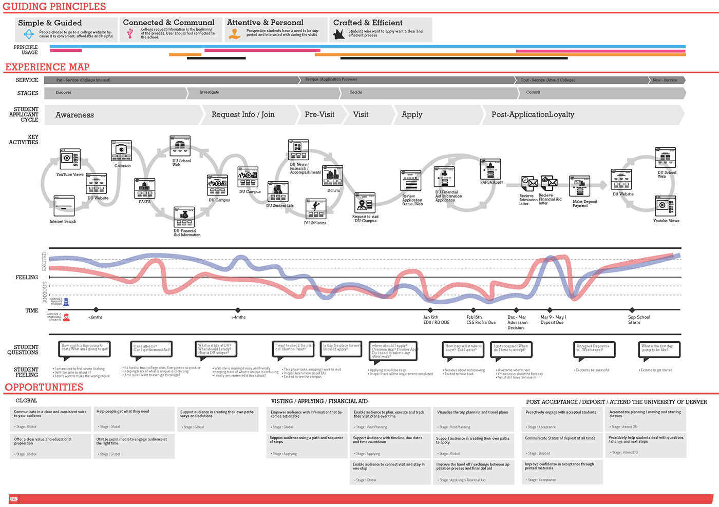
Task: Open the DU Student Life icon
Action: point(278,192)
